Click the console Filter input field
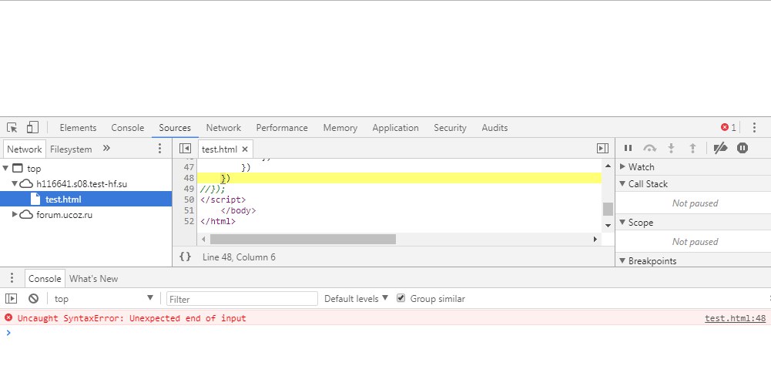The width and height of the screenshot is (771, 369). 242,299
